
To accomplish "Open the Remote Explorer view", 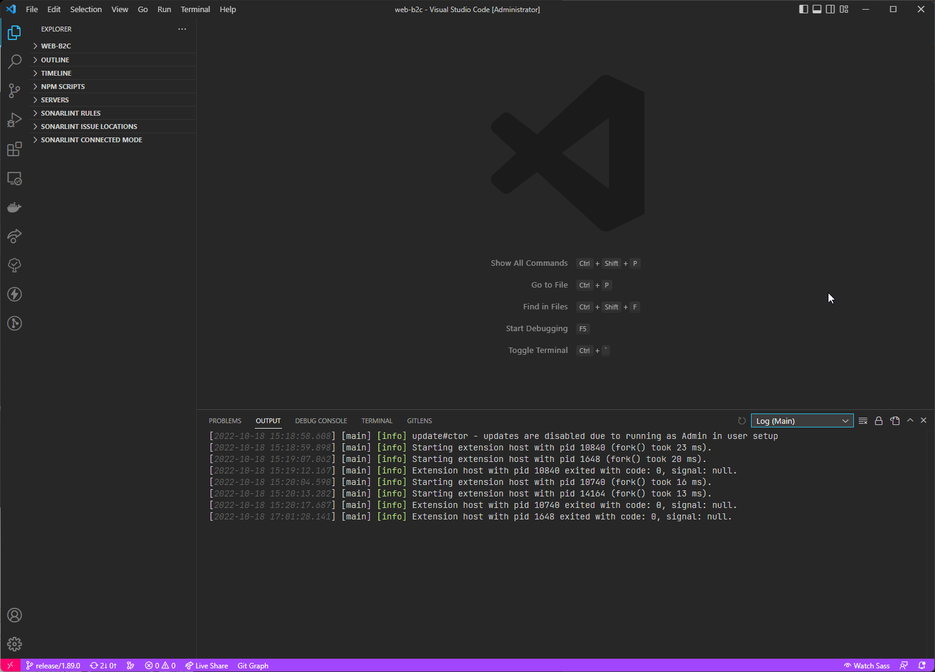I will [x=14, y=178].
